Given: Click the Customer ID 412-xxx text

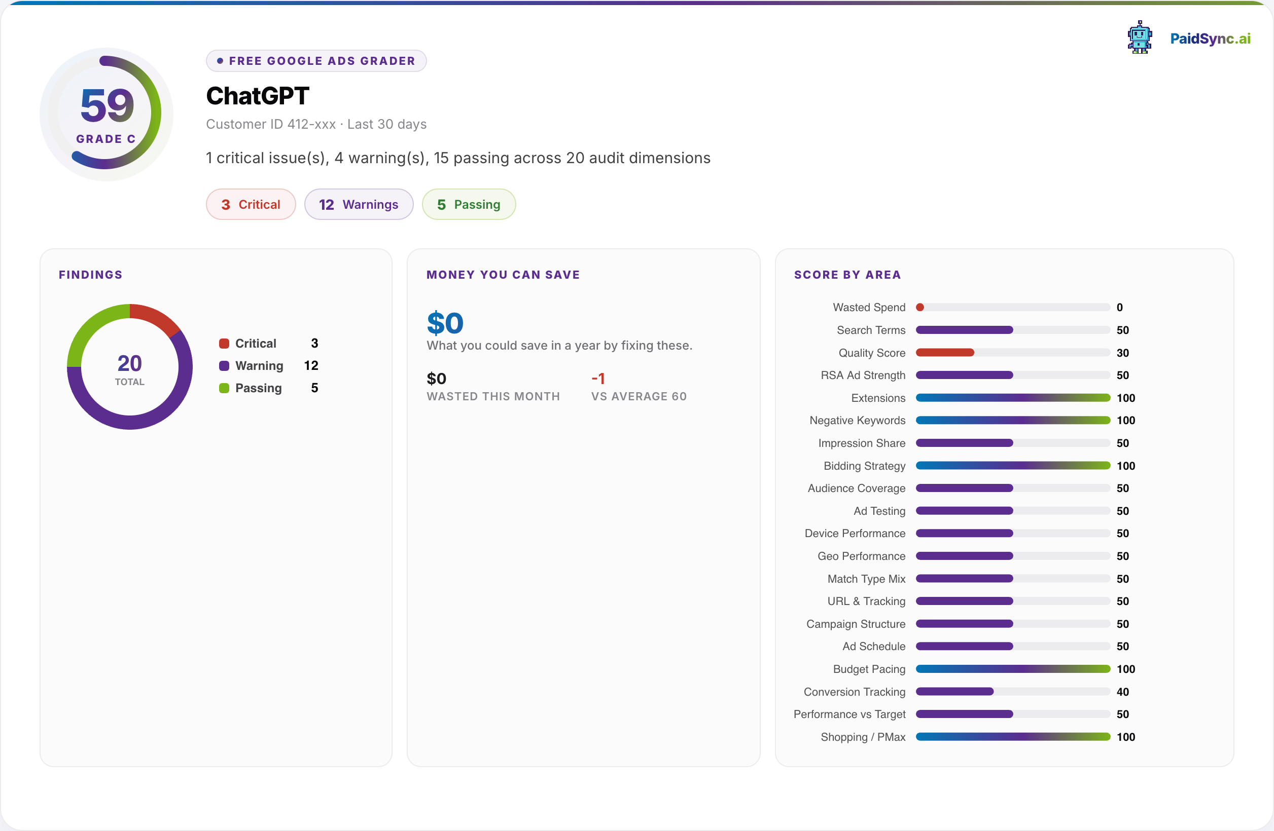Looking at the screenshot, I should (271, 124).
